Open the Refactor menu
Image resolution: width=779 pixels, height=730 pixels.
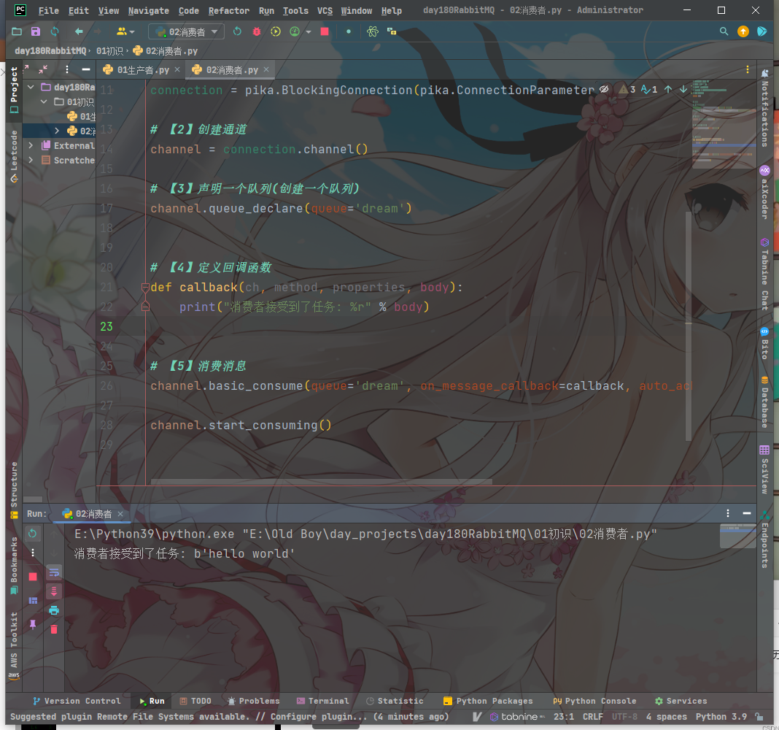[228, 10]
